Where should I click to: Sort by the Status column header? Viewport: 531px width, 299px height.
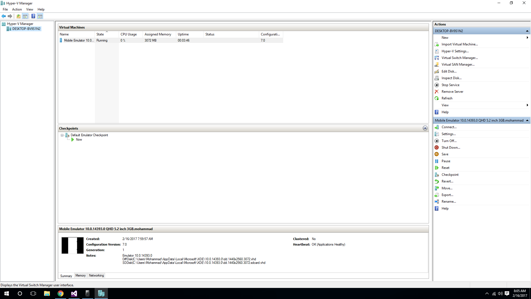[x=231, y=34]
